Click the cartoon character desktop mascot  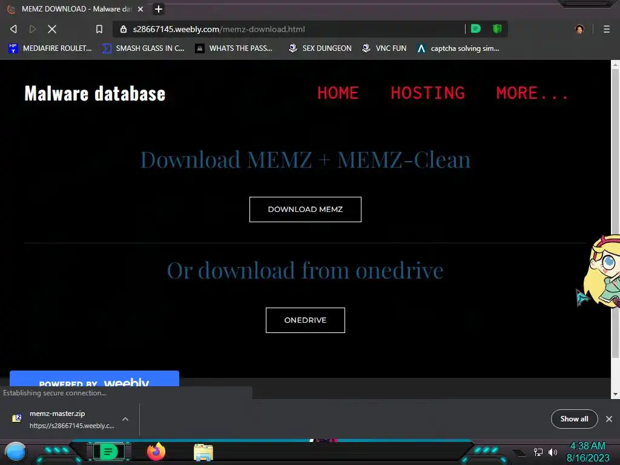click(602, 272)
